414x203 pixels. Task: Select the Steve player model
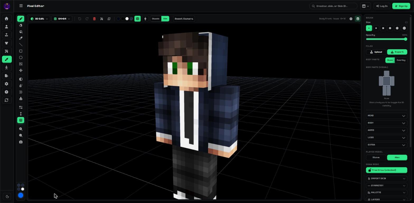[376, 157]
